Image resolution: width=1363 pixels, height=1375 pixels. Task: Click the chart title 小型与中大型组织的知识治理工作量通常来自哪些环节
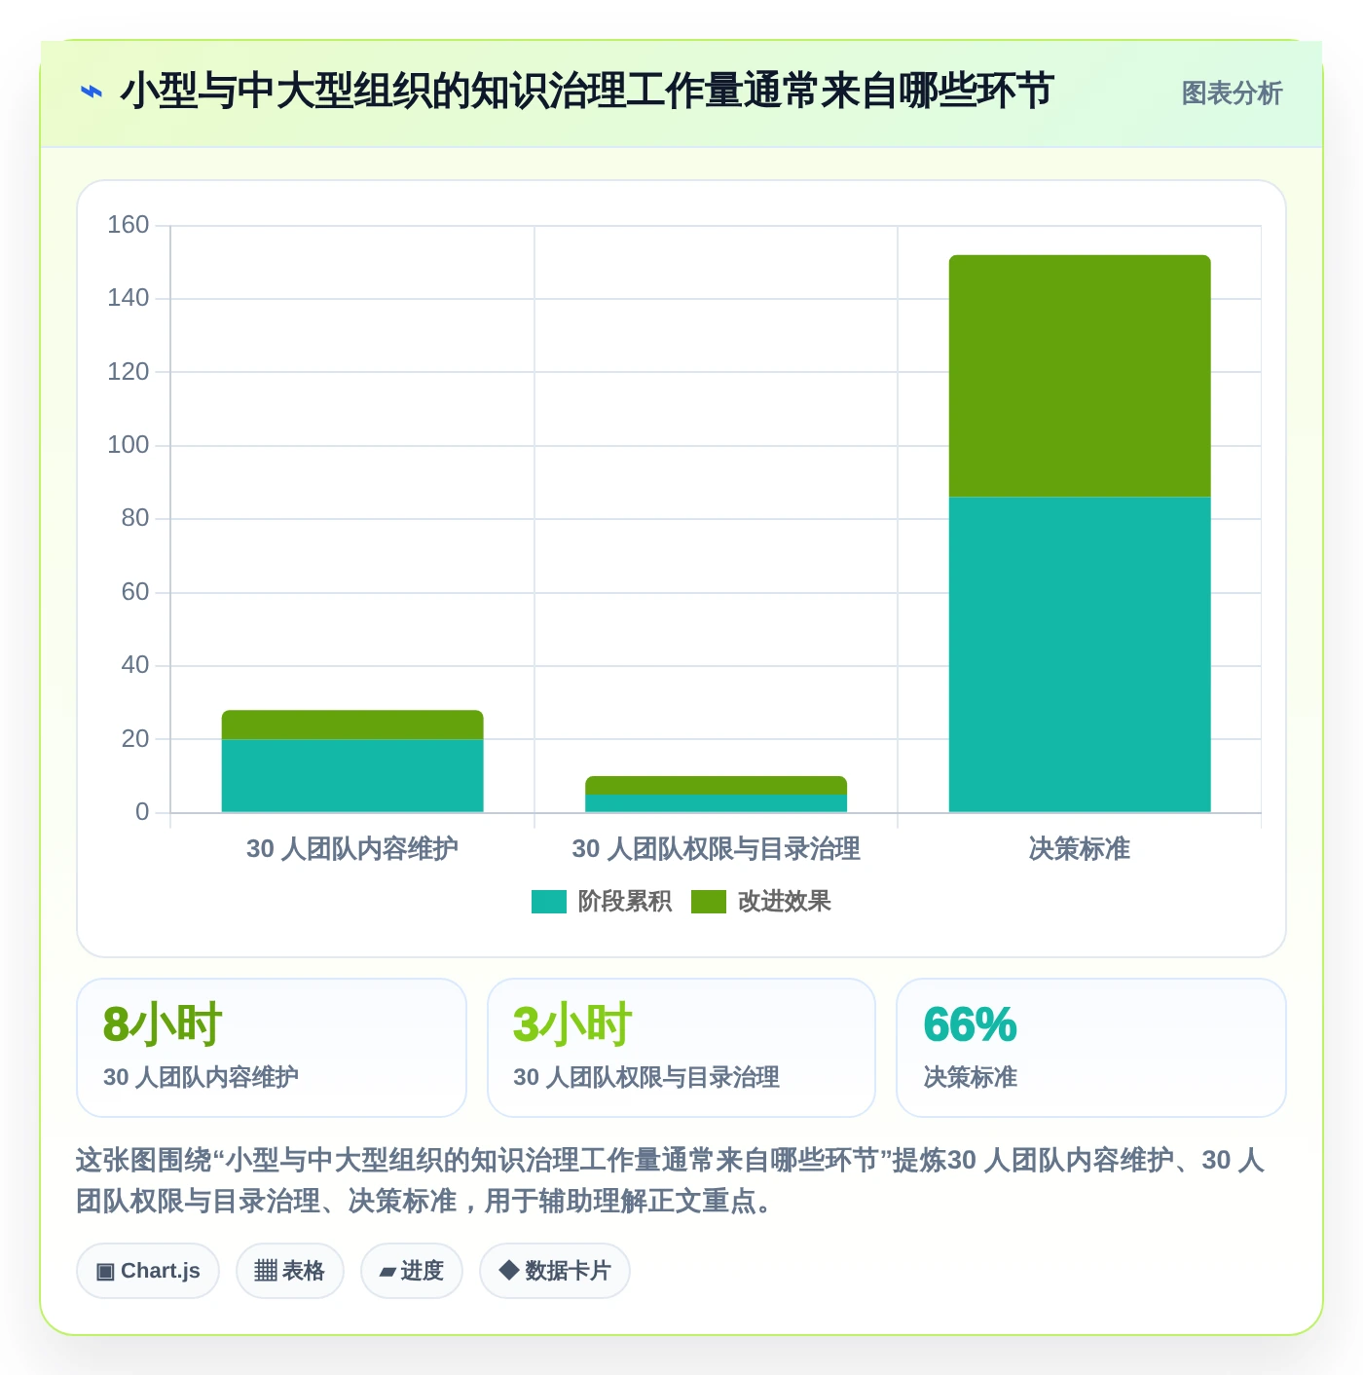[x=587, y=92]
